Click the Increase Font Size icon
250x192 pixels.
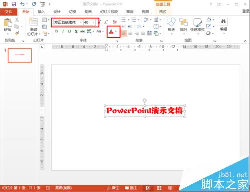click(x=99, y=22)
